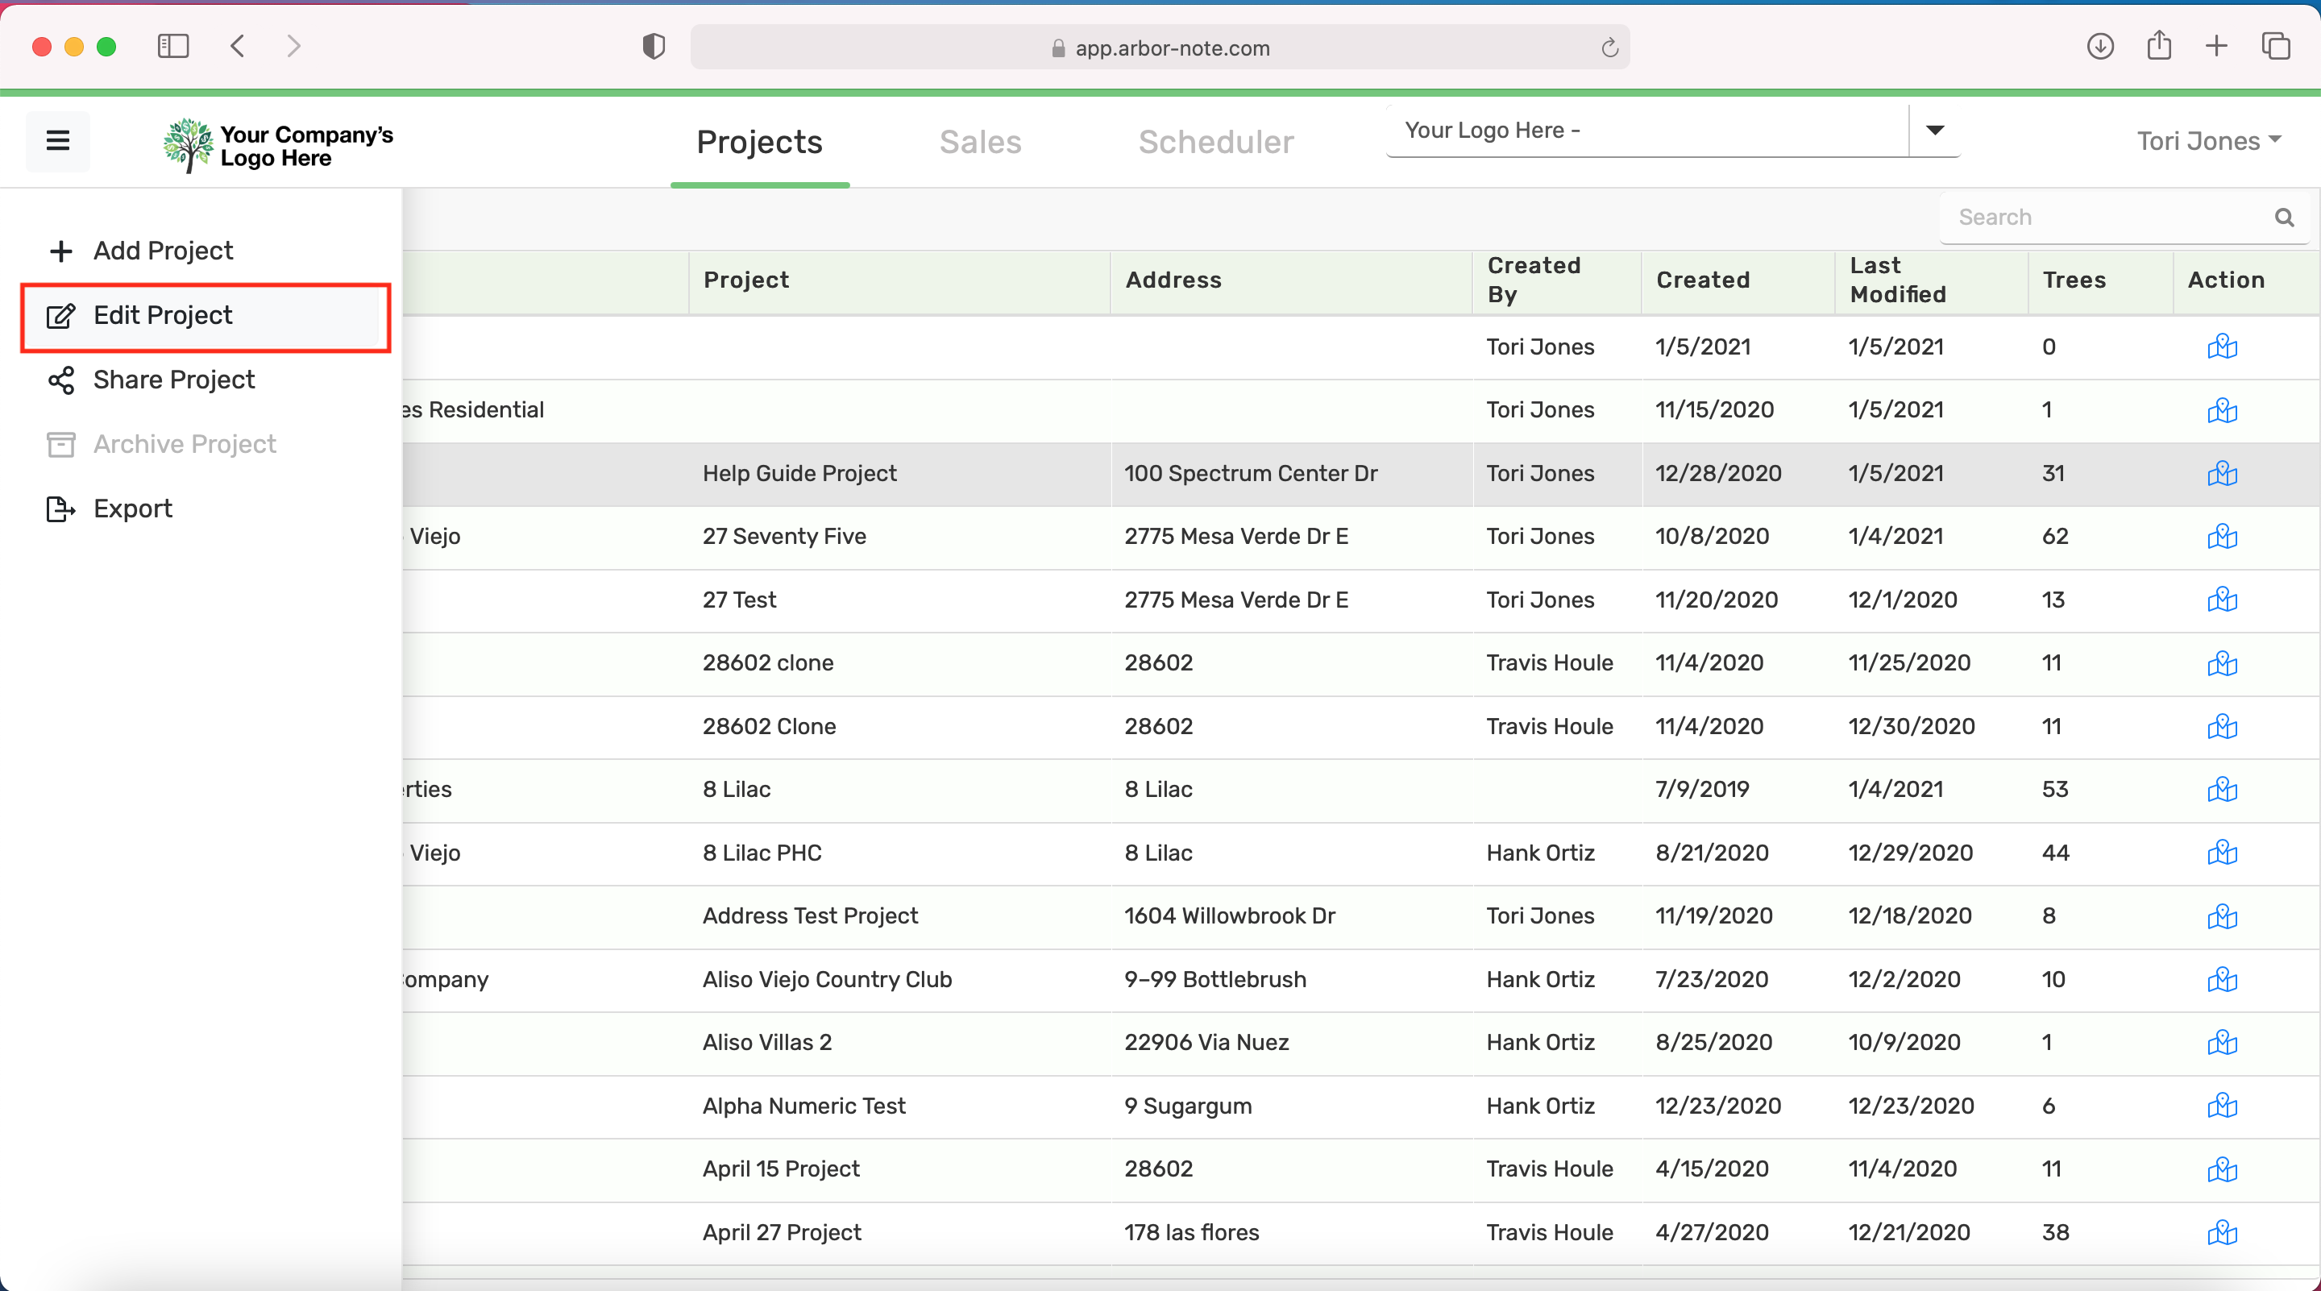Click address 100 Spectrum Center Dr

(x=1251, y=473)
